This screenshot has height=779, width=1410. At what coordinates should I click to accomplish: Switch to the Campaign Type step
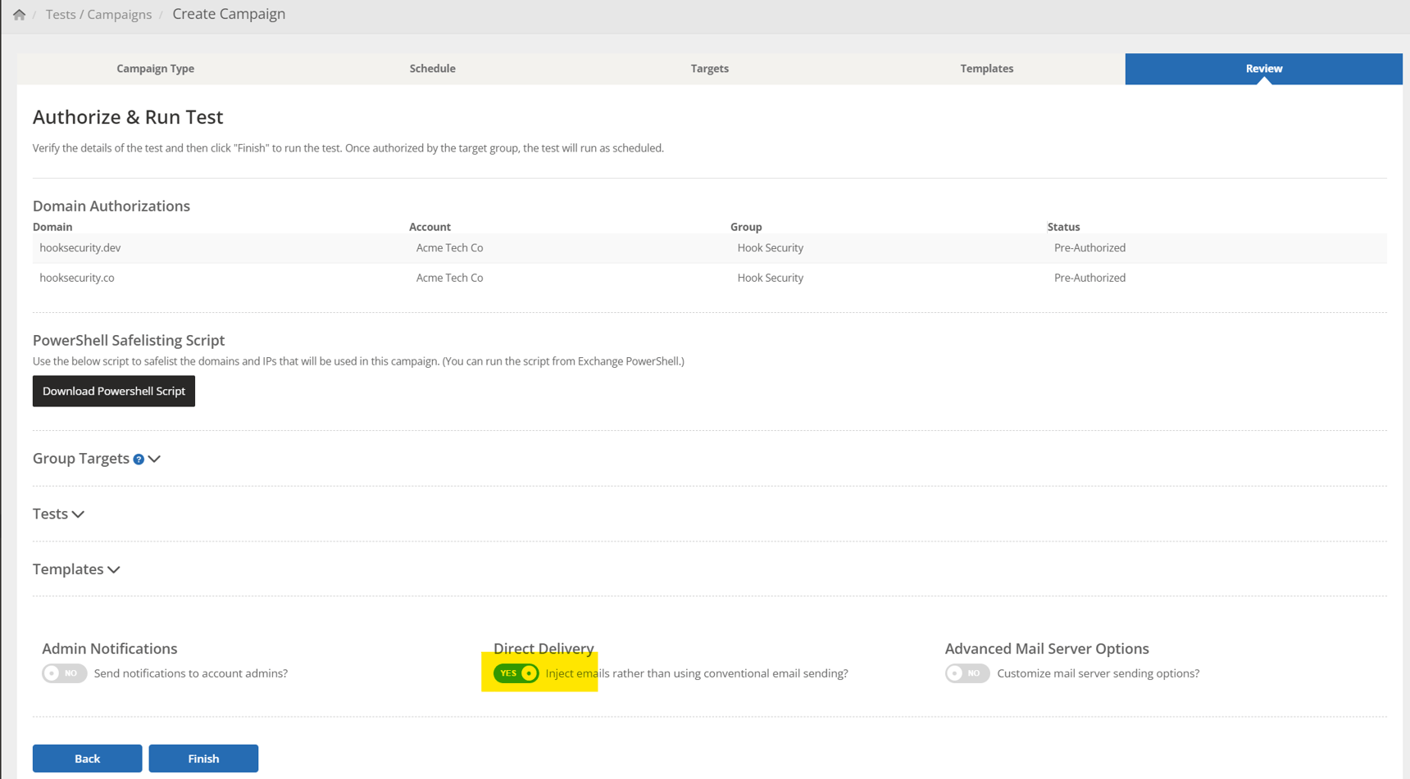pos(155,69)
